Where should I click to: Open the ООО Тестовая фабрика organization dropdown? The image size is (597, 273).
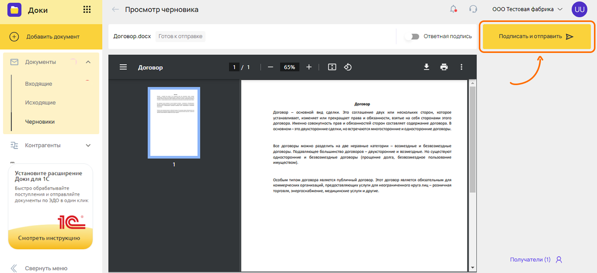pos(527,9)
